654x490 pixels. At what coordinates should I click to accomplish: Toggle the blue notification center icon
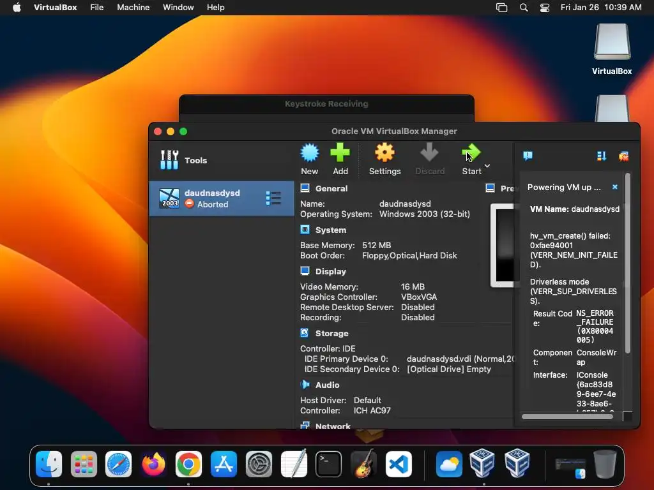coord(528,156)
